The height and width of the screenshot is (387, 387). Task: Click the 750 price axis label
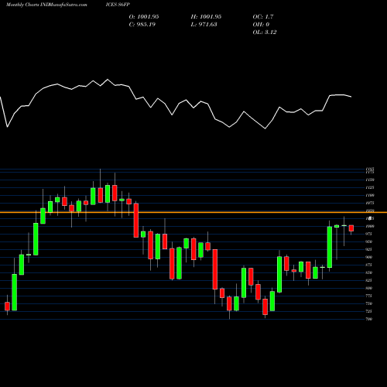click(x=369, y=303)
